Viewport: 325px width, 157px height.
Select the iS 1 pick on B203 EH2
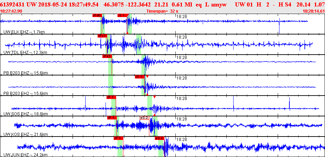point(140,77)
